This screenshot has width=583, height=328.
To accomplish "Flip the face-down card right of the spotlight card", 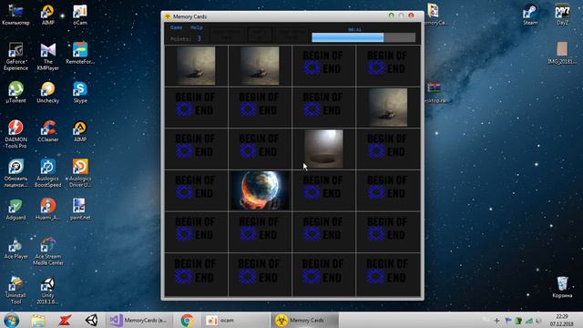I will 388,149.
